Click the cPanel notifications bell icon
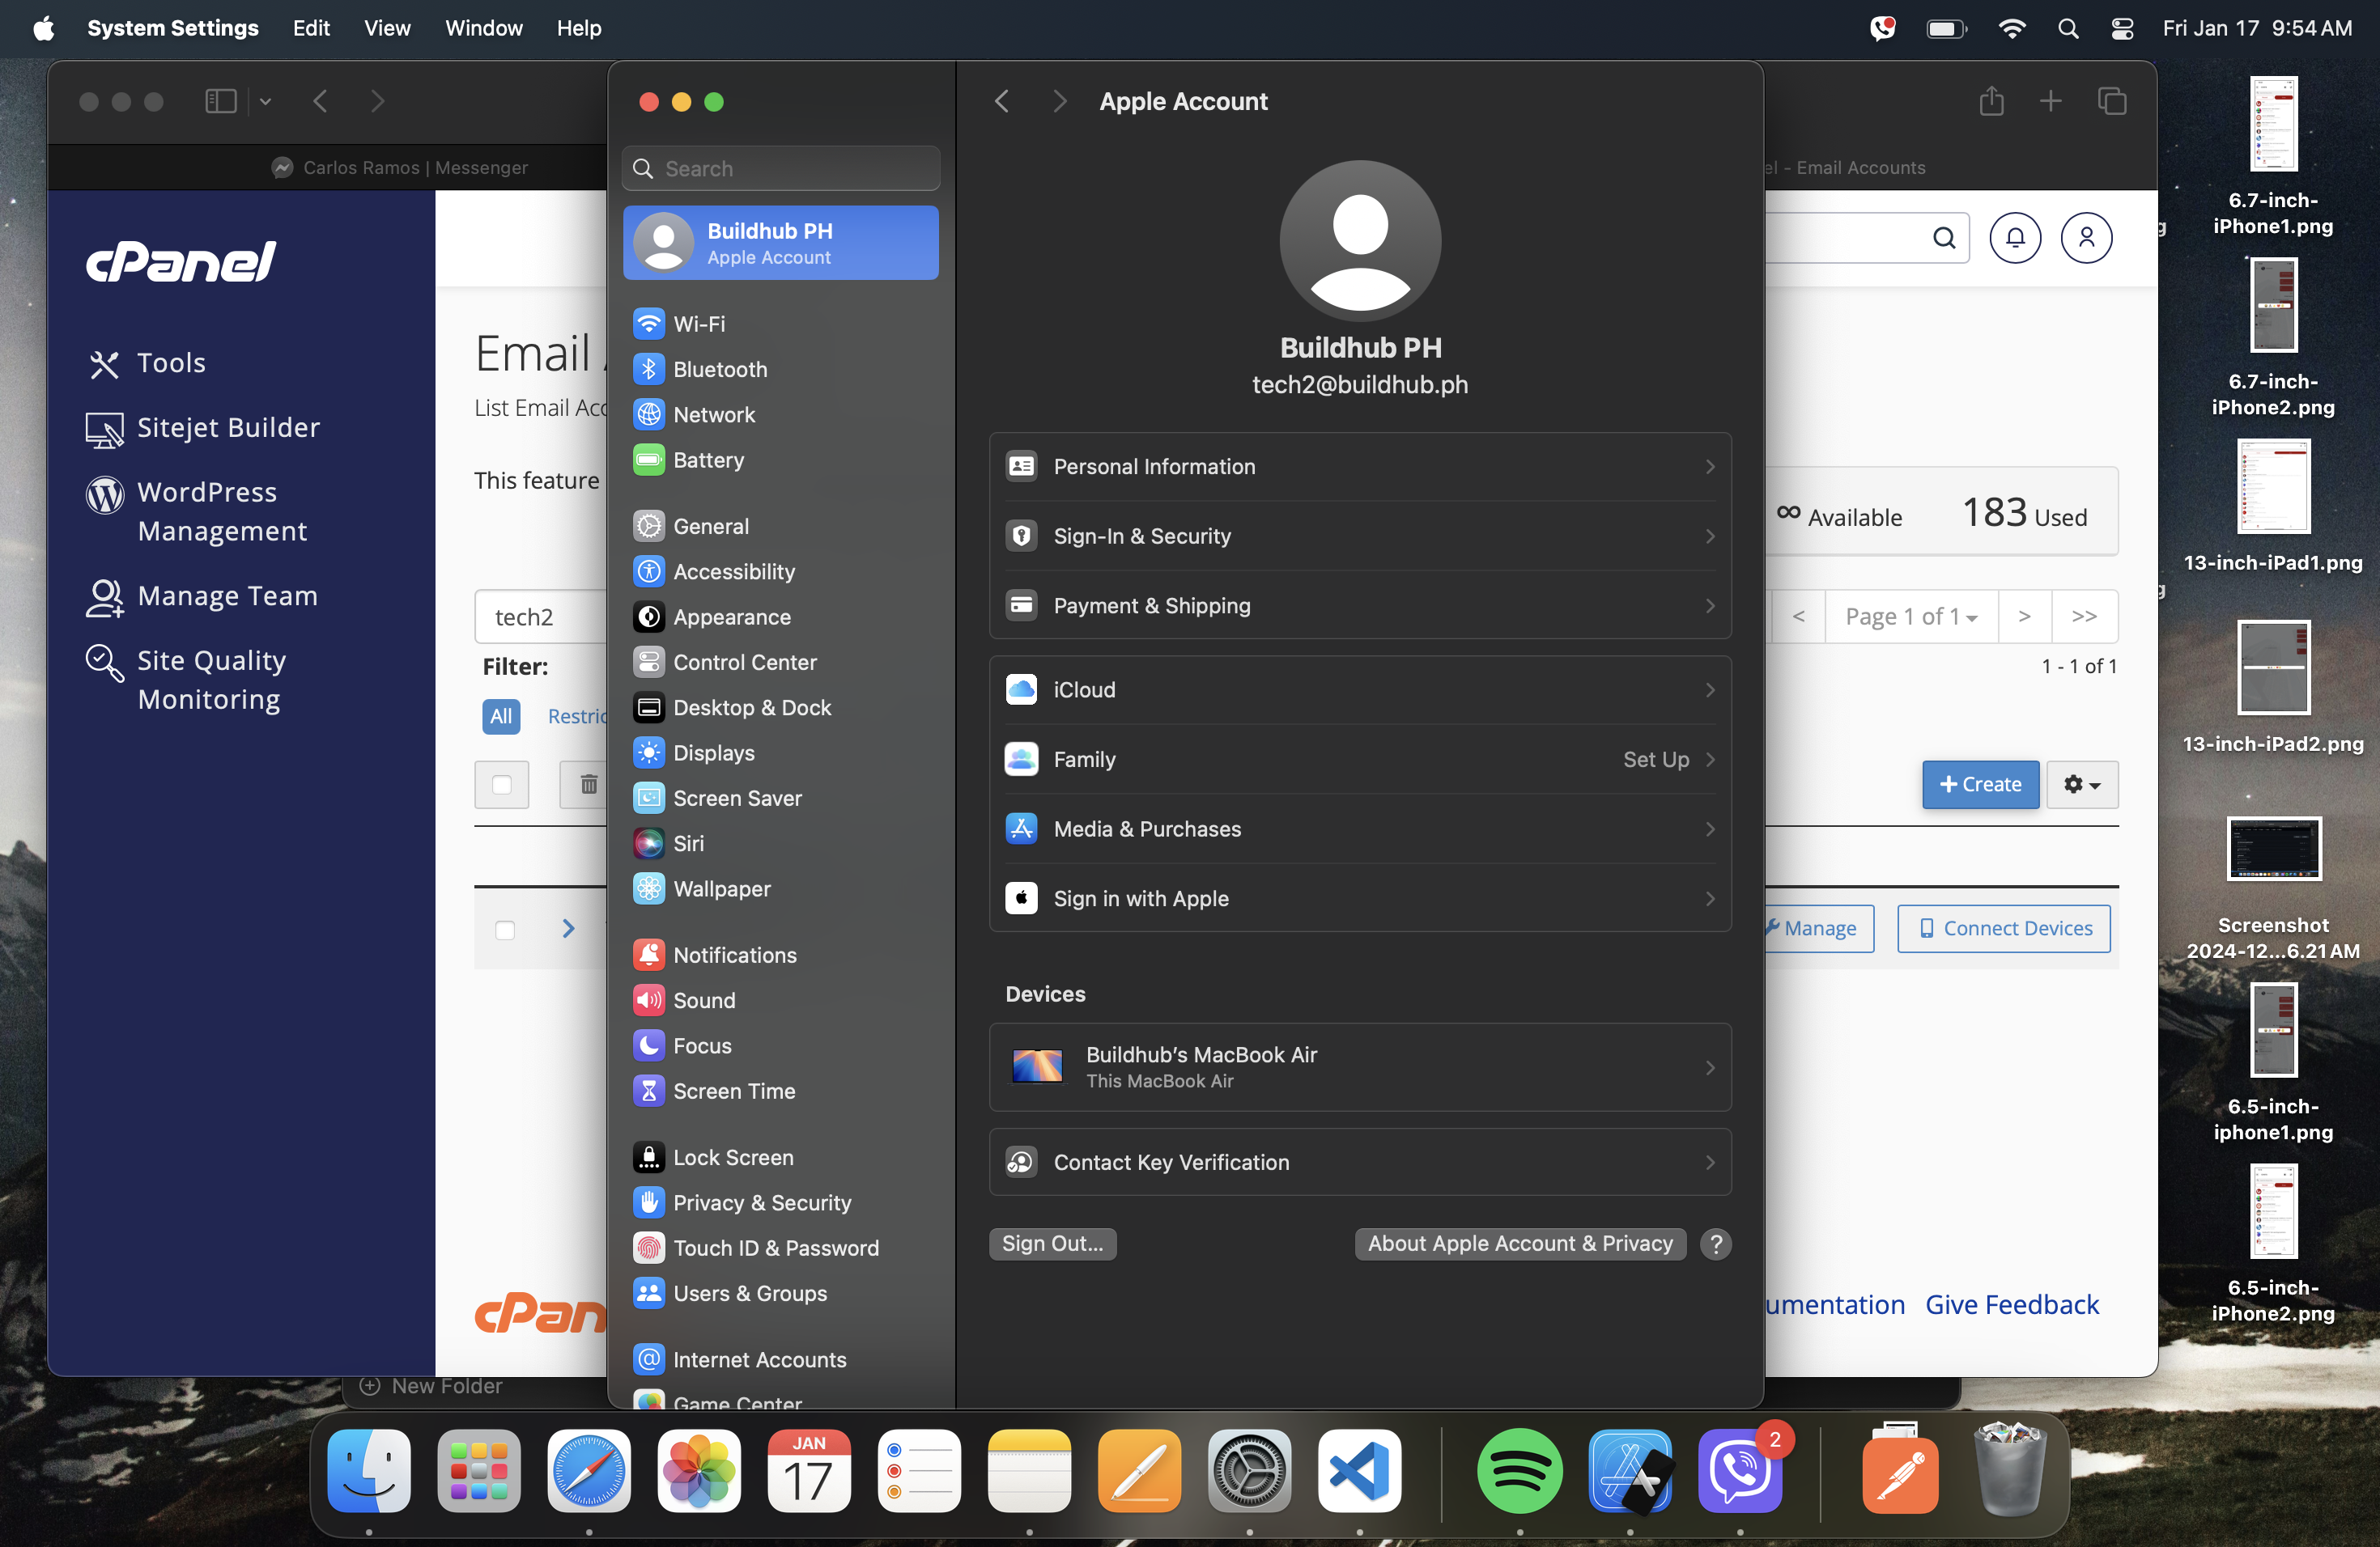Viewport: 2380px width, 1547px height. pyautogui.click(x=2014, y=238)
